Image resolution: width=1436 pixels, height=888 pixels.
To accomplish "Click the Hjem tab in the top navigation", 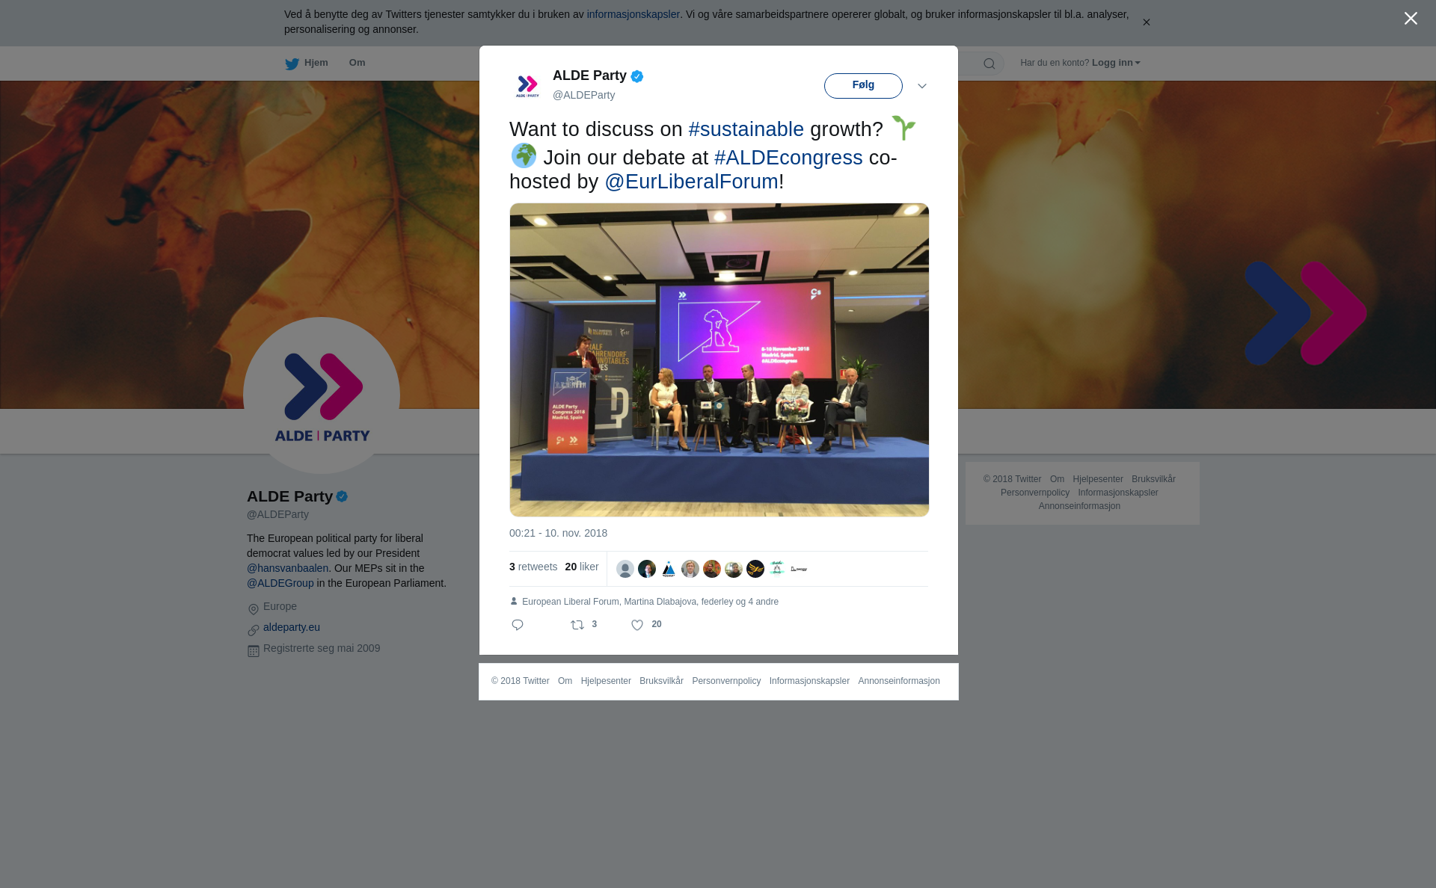I will [x=316, y=63].
